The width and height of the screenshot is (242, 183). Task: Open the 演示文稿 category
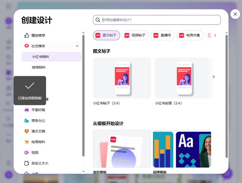[51, 131]
